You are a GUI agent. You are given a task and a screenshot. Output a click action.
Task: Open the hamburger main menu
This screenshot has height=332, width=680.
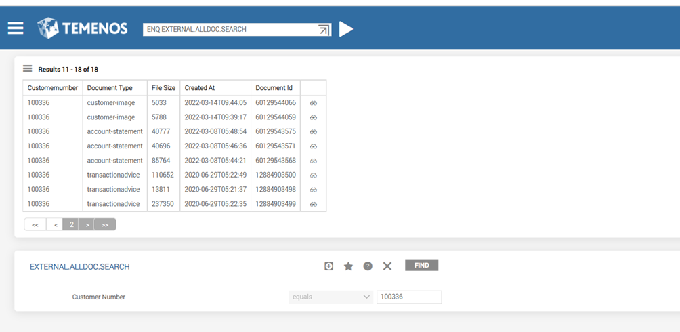click(x=16, y=28)
